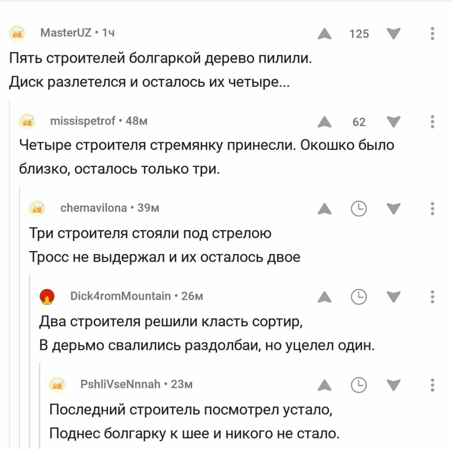This screenshot has width=452, height=449.
Task: Downvote MasterUZ's comment
Action: (393, 34)
